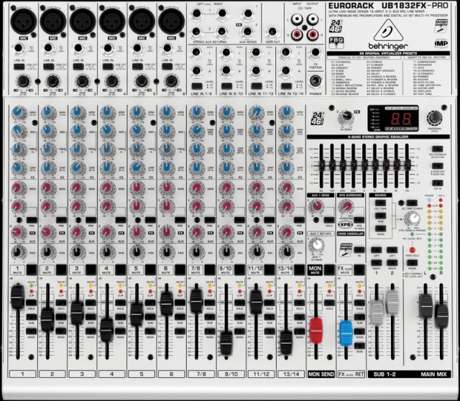Select CD/Tape as the source
460x401 pixels.
(x=381, y=203)
